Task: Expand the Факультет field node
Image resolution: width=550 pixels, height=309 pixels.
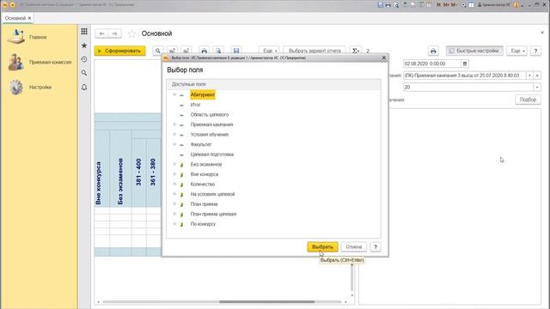Action: coord(174,144)
